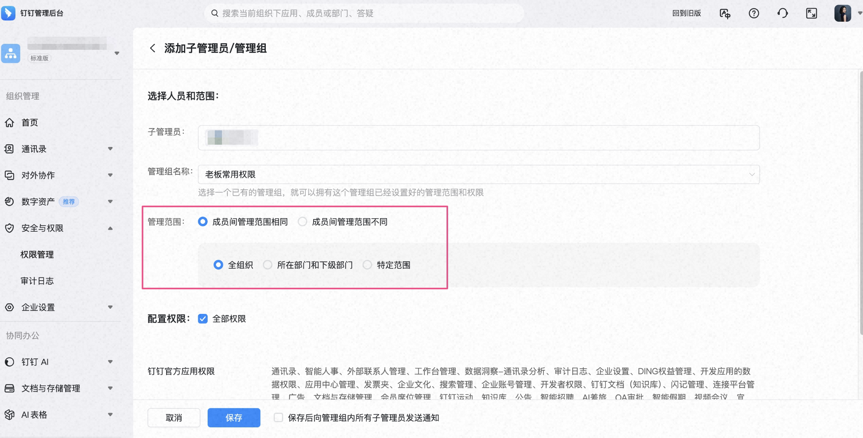Check 保存后向管理组内所有子管理员发送通知 box
Image resolution: width=863 pixels, height=438 pixels.
point(278,417)
